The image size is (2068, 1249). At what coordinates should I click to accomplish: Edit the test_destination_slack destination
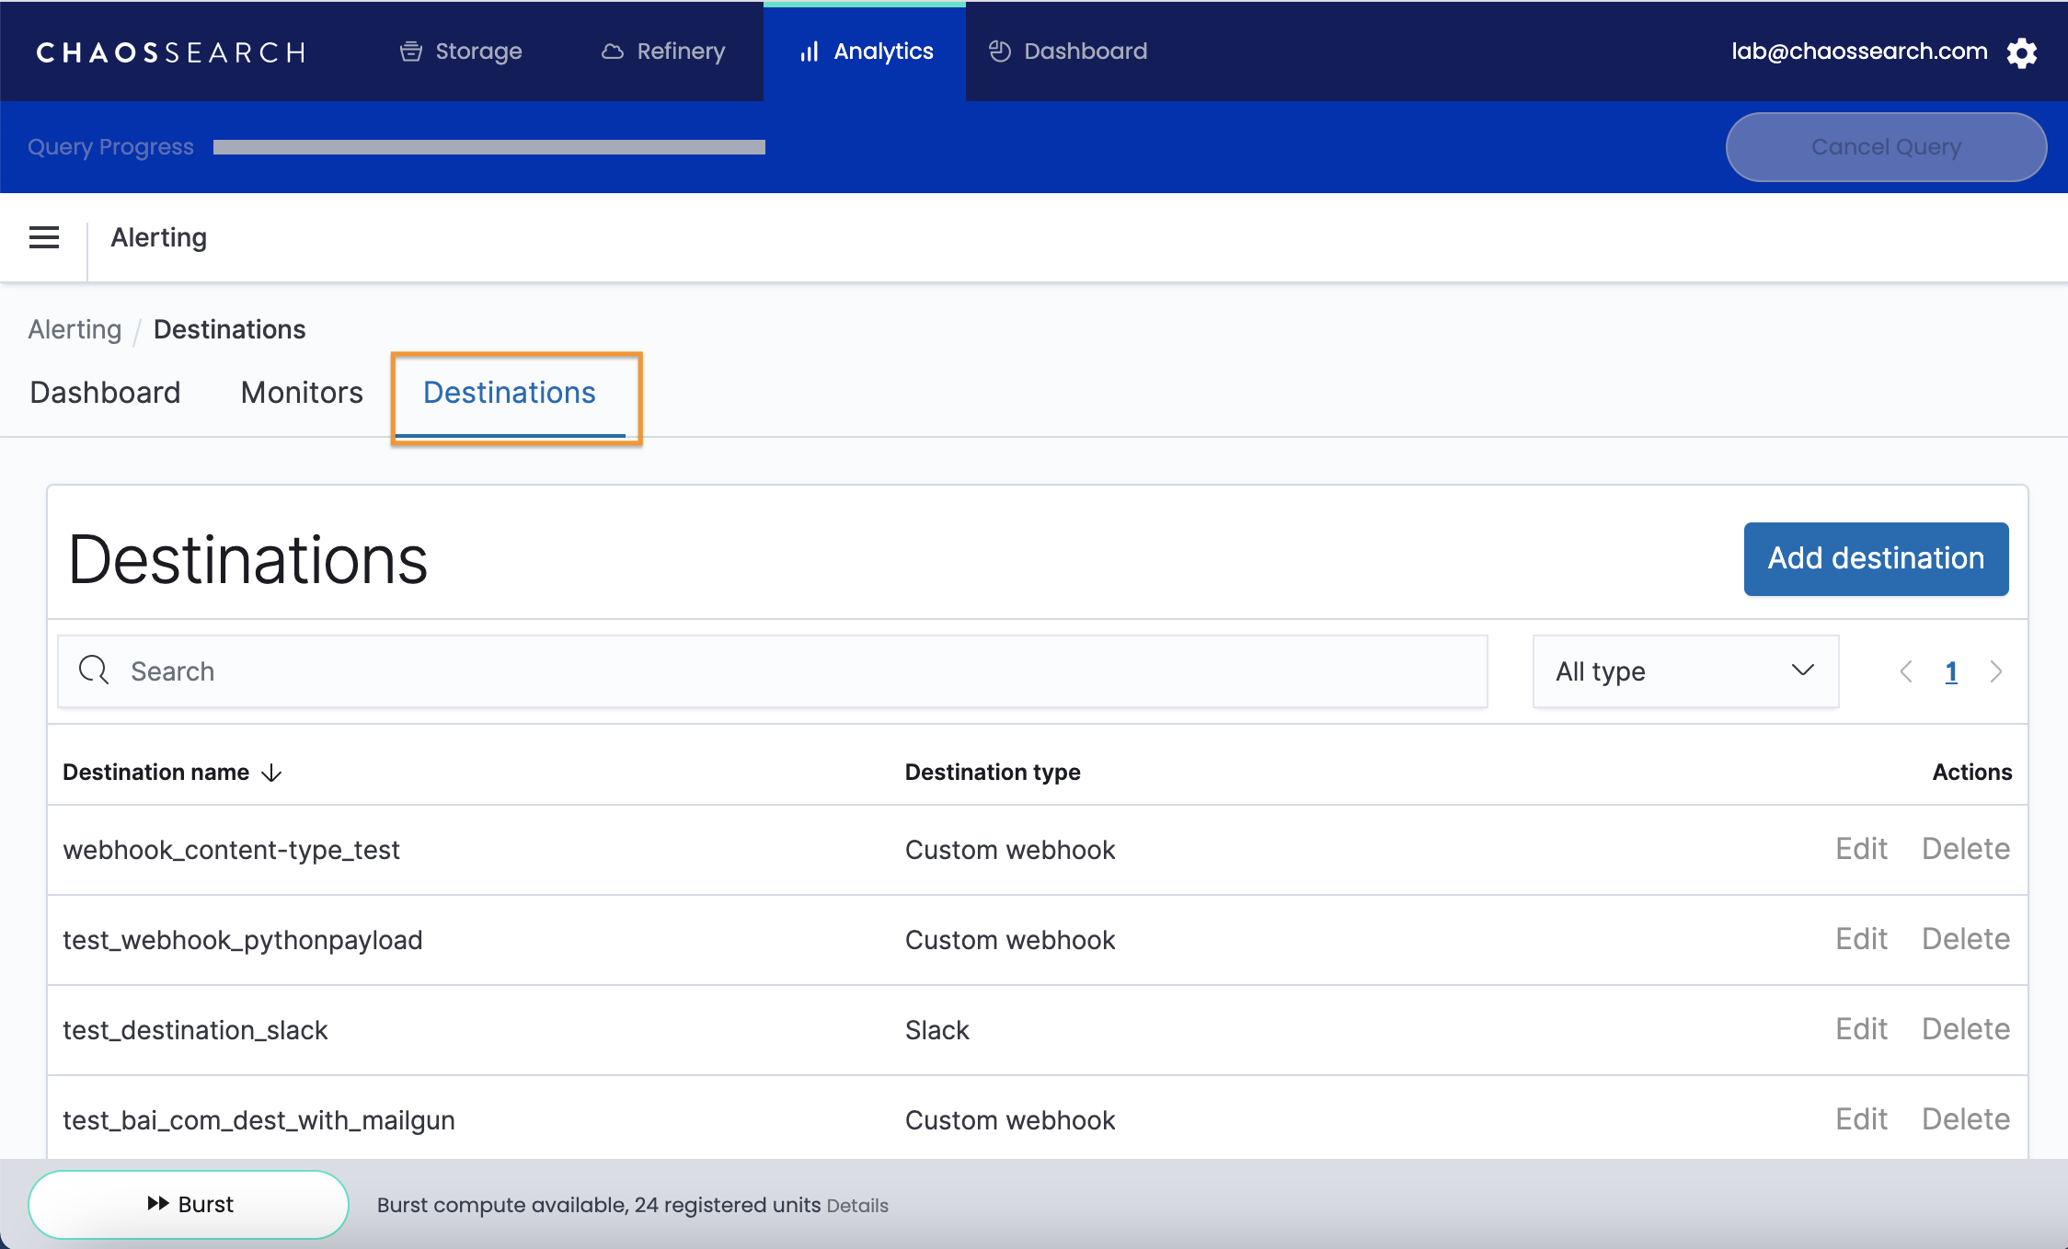1861,1029
